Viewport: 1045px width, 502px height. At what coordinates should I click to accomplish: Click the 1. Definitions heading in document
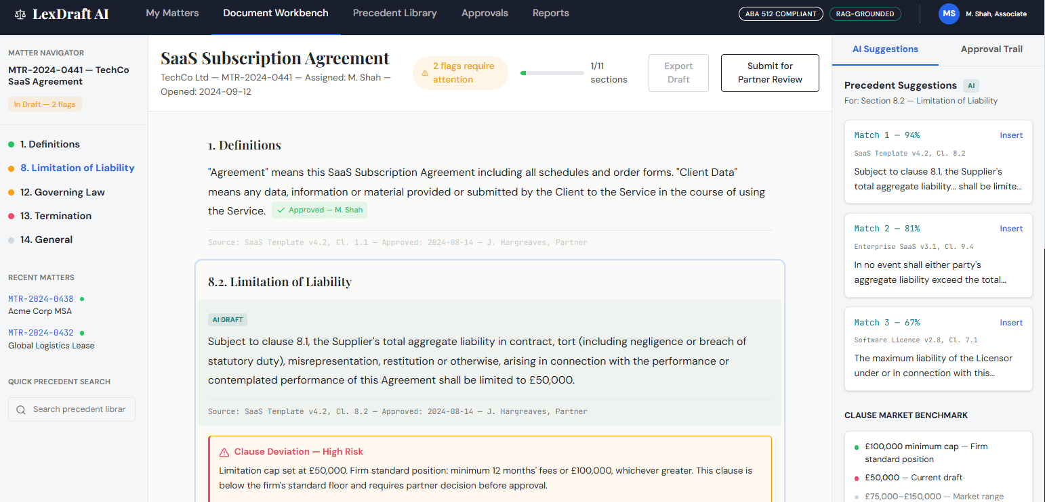point(245,145)
